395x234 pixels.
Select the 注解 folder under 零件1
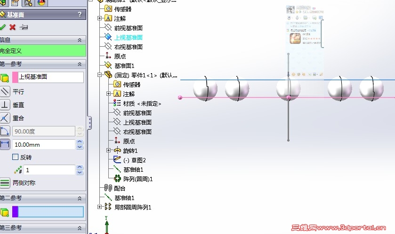(x=129, y=94)
